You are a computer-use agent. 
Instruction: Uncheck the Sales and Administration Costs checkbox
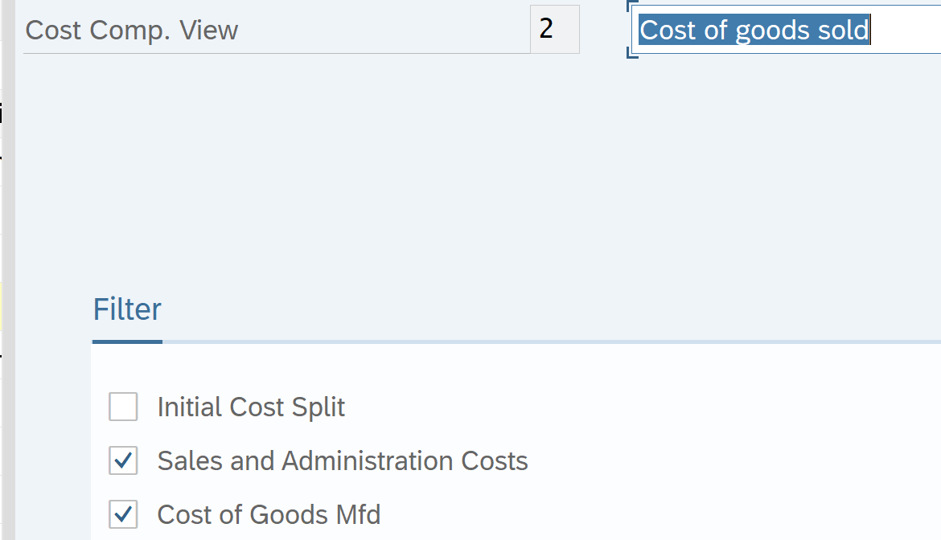point(123,461)
